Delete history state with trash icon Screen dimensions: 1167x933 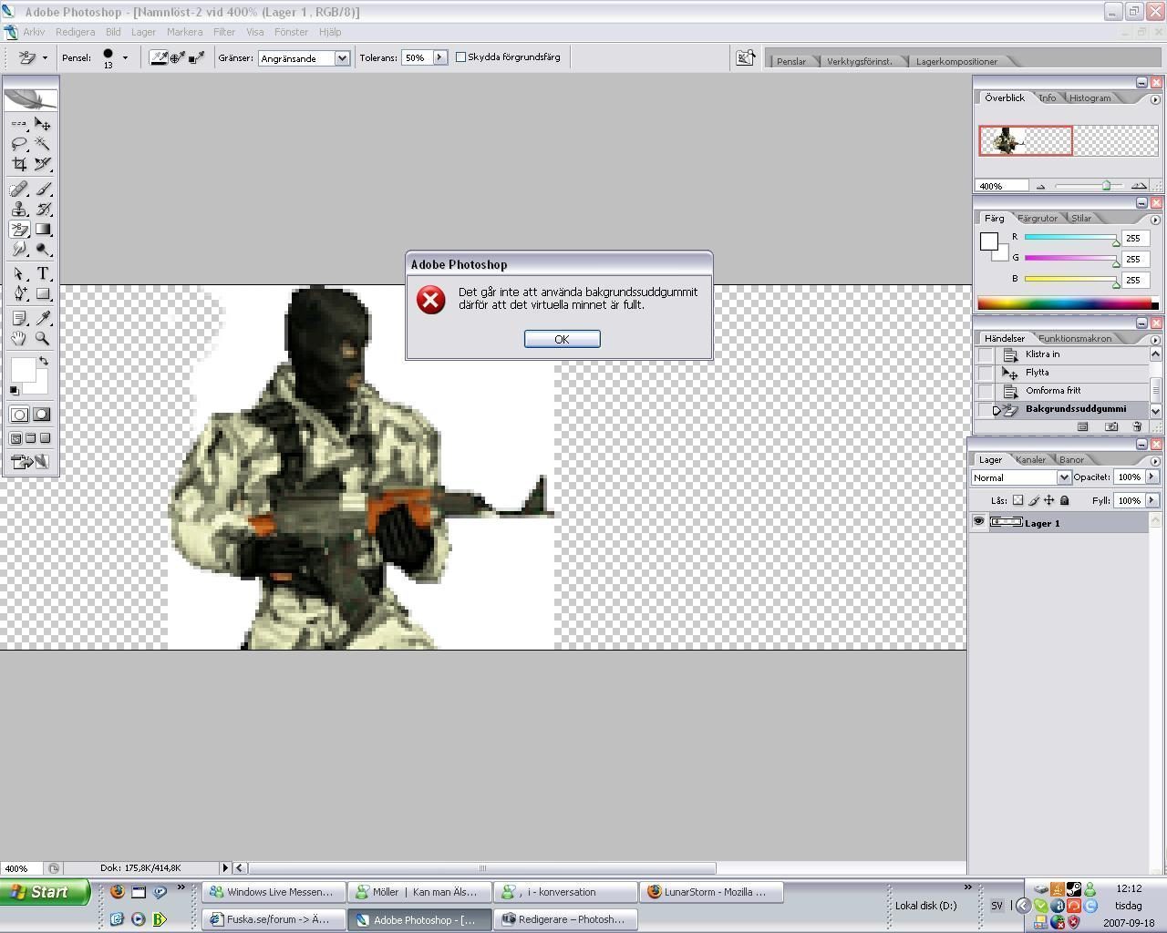tap(1137, 426)
